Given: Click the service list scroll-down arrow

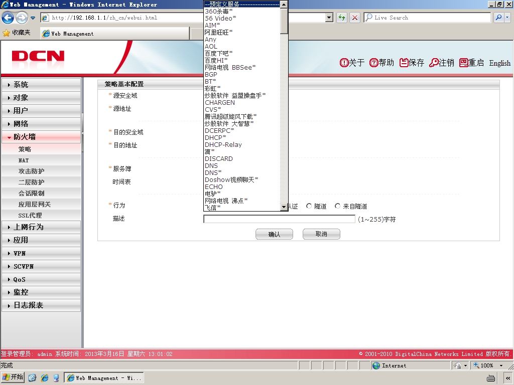Looking at the screenshot, I should tap(284, 207).
